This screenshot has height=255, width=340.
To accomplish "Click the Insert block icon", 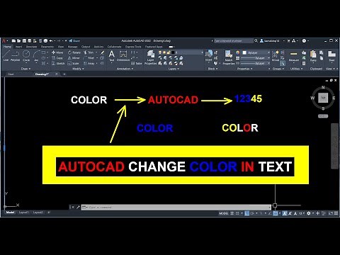I will click(x=209, y=56).
